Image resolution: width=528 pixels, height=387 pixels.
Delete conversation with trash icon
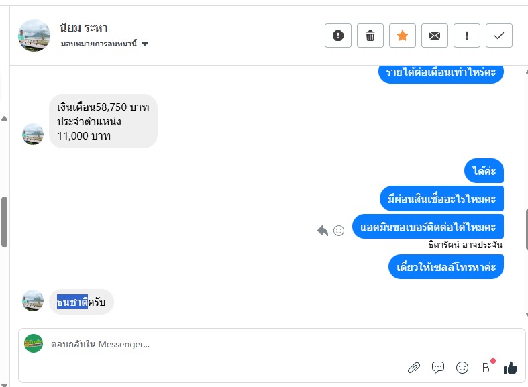coord(370,36)
